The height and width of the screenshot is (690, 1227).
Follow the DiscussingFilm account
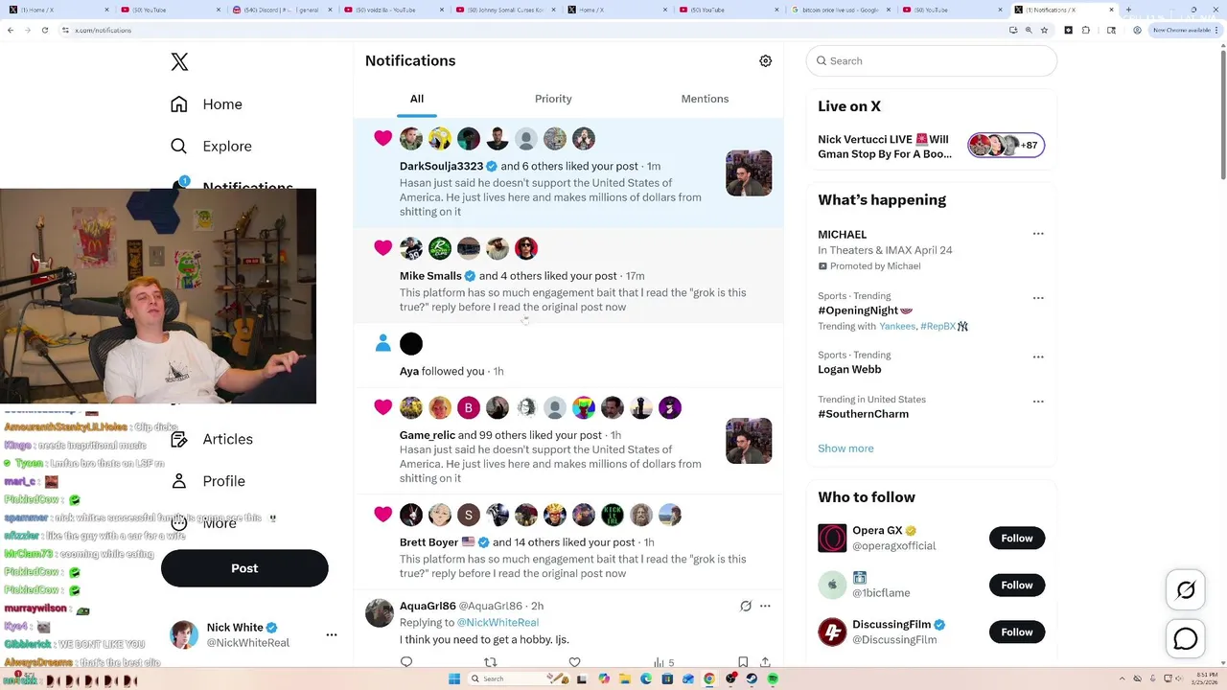[x=1017, y=632]
